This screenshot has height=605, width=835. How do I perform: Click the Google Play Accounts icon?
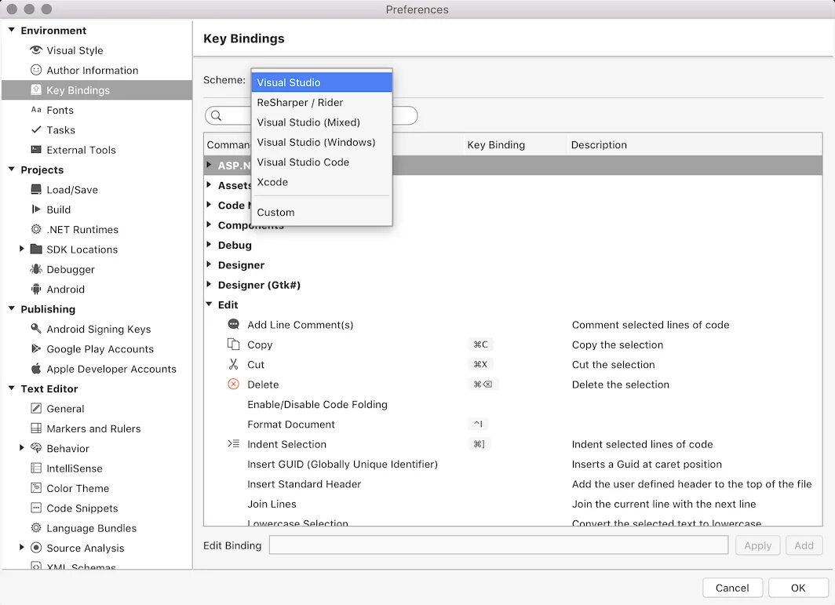coord(36,348)
